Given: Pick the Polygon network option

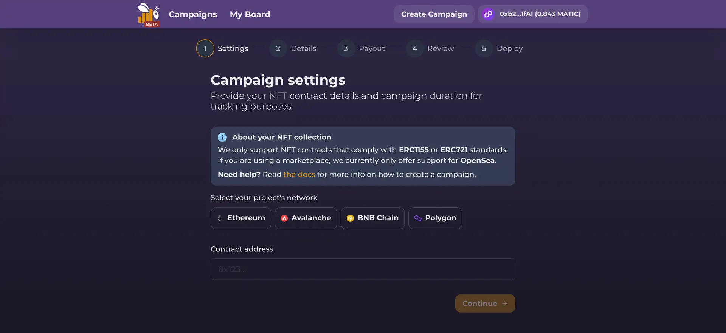Looking at the screenshot, I should (435, 218).
